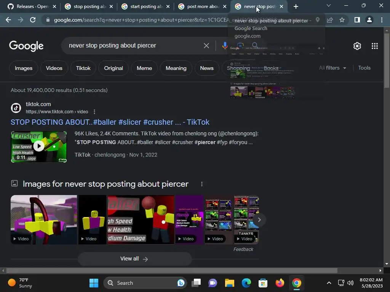Open 'Images for never stop posting about piercer' heading

(105, 184)
